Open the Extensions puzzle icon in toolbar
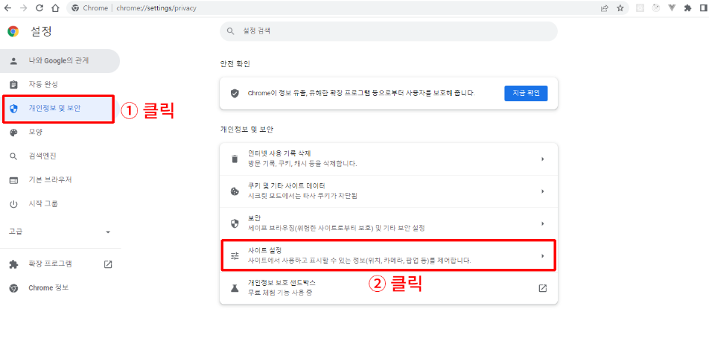Screen dimensions: 709x347 pos(687,8)
